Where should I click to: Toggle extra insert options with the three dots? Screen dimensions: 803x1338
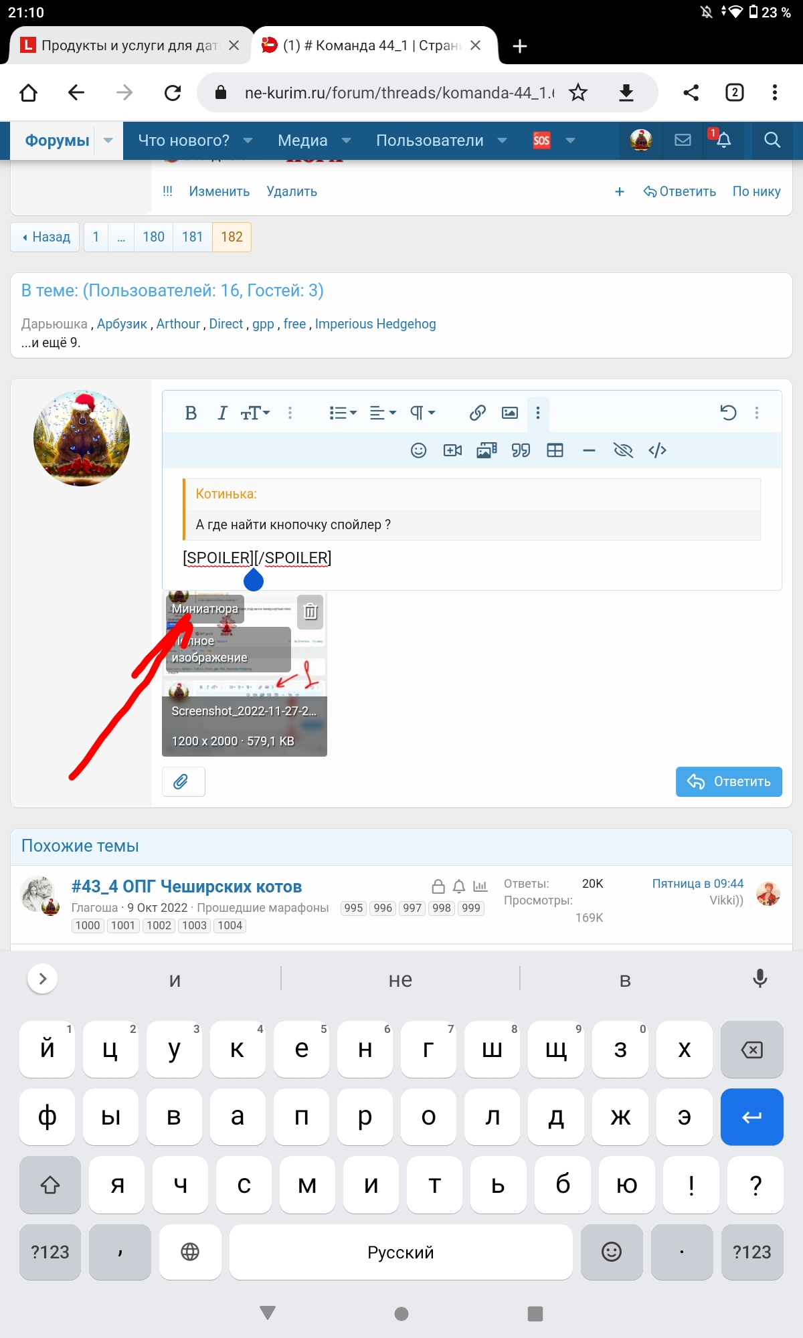click(538, 413)
